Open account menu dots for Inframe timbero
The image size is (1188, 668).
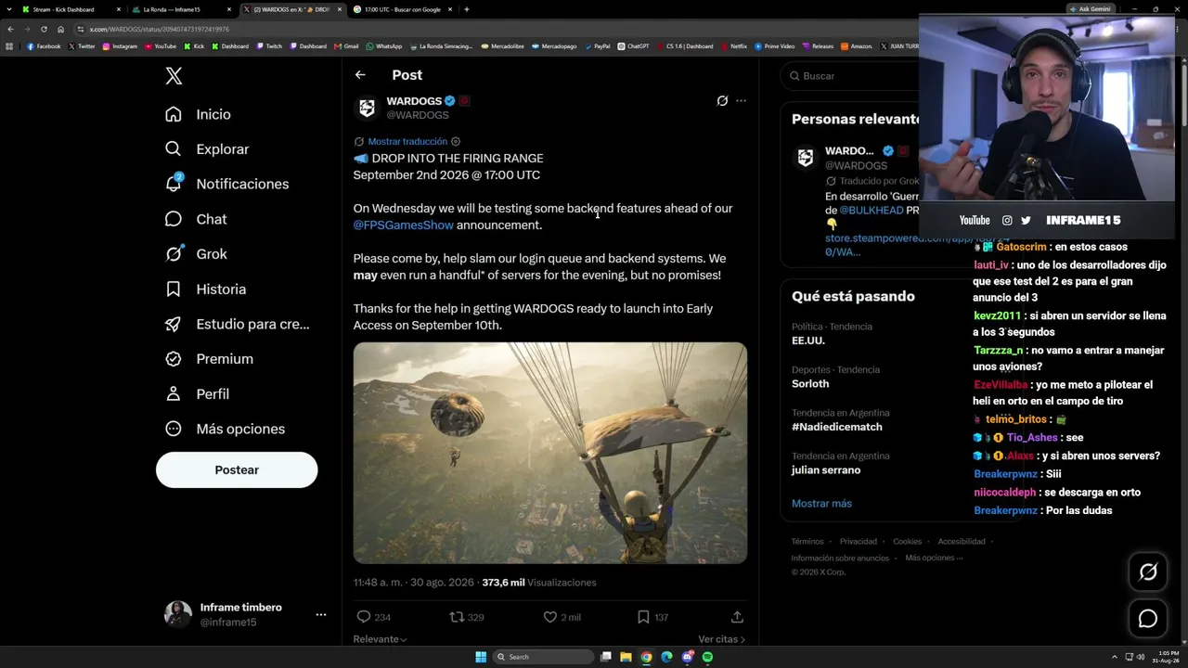tap(320, 614)
